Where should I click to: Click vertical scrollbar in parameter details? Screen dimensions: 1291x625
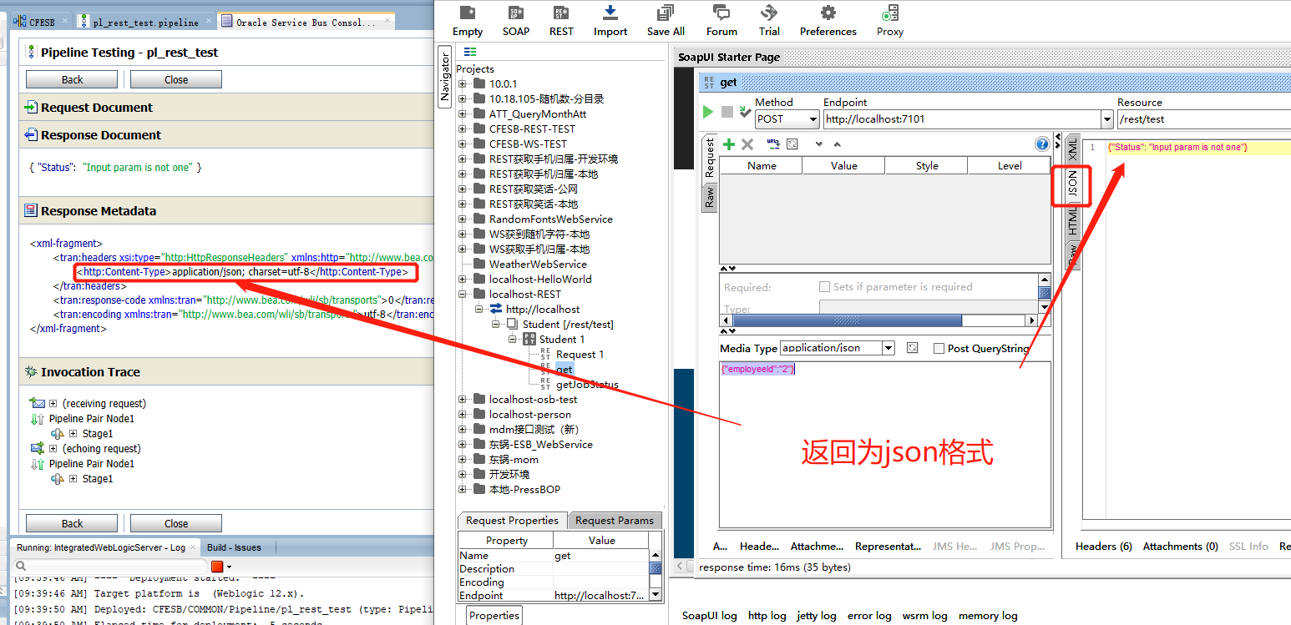click(1044, 294)
